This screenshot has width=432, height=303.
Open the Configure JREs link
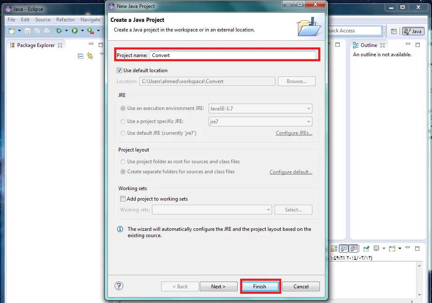coord(294,133)
